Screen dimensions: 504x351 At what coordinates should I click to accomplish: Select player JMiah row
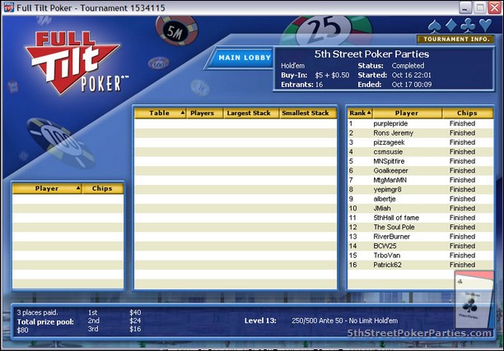(x=421, y=208)
